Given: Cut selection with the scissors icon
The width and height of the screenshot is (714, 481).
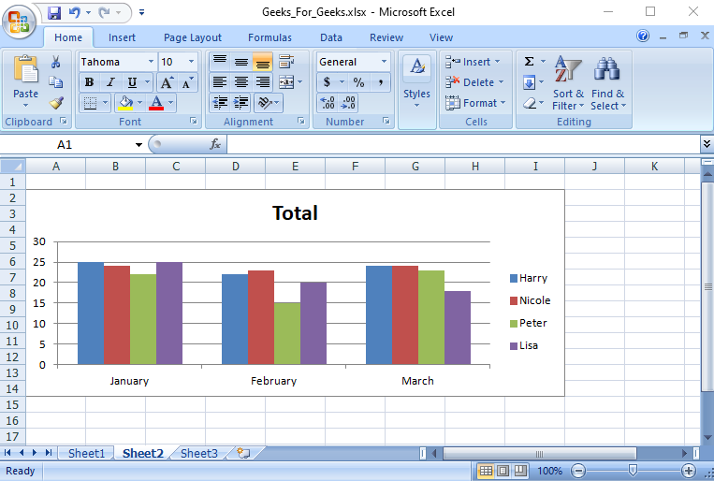Looking at the screenshot, I should tap(55, 62).
